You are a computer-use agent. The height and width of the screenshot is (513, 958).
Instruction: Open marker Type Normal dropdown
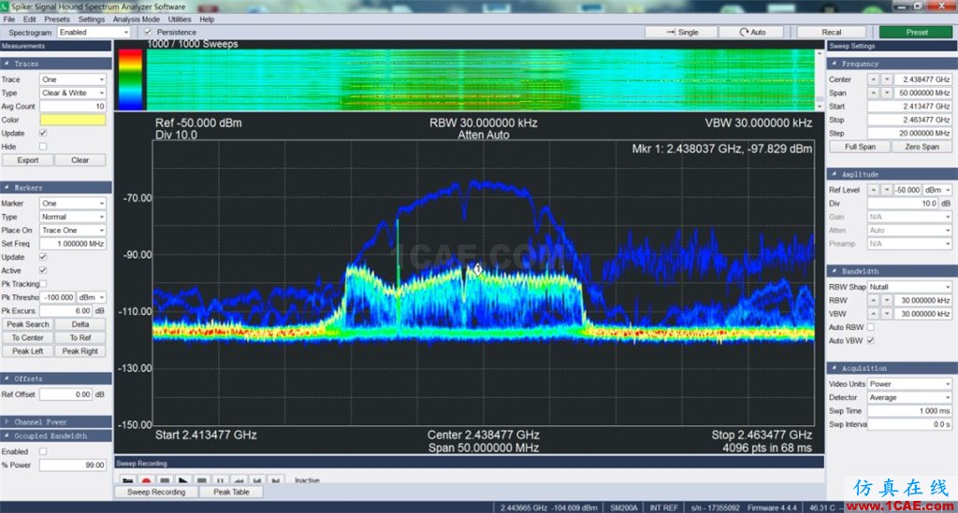(73, 217)
